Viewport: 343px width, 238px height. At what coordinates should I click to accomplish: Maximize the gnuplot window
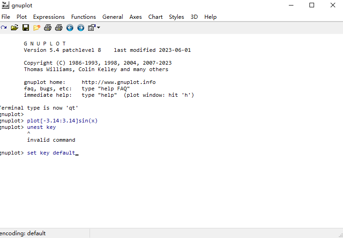pyautogui.click(x=312, y=5)
